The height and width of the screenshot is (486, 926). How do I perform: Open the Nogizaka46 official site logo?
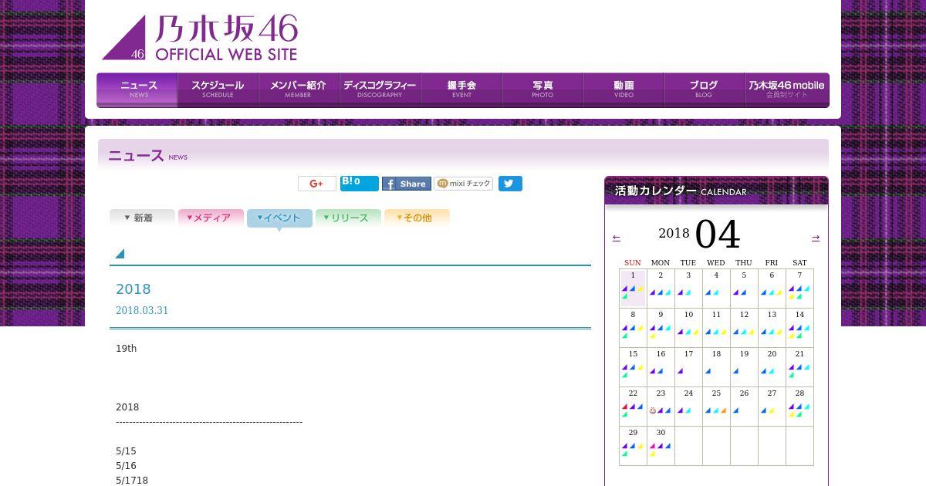(x=200, y=38)
